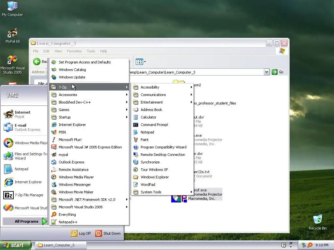
Task: Open E-mail Outlook Express pinned item
Action: coord(24,127)
